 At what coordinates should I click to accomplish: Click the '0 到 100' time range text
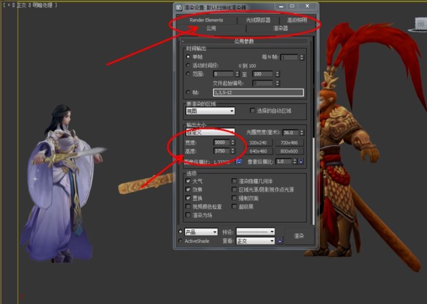(247, 66)
